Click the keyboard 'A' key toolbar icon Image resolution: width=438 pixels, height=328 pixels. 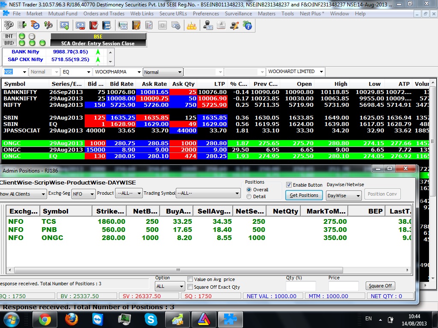[221, 25]
